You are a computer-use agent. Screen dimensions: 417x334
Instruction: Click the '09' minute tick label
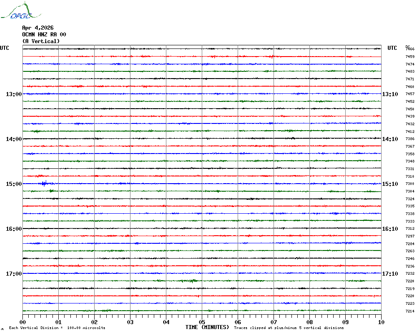point(345,322)
